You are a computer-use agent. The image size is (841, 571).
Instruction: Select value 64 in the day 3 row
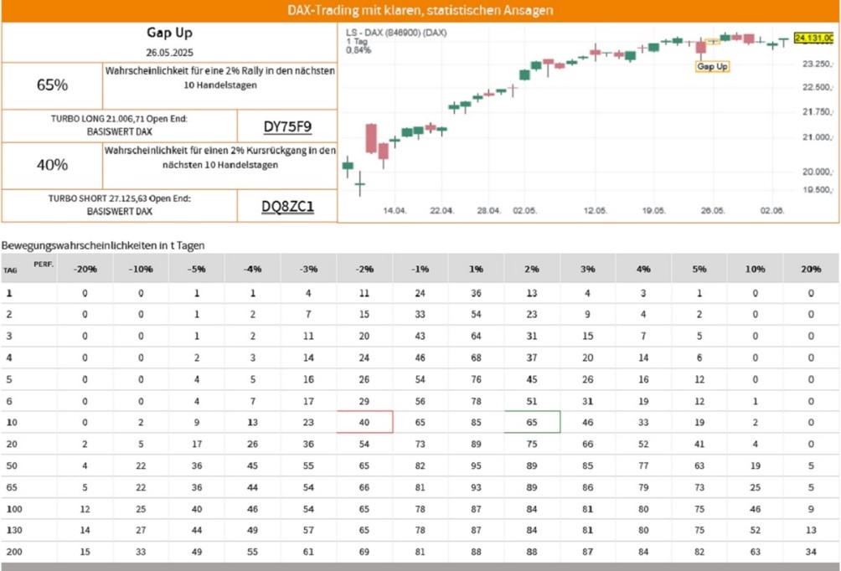[x=477, y=337]
